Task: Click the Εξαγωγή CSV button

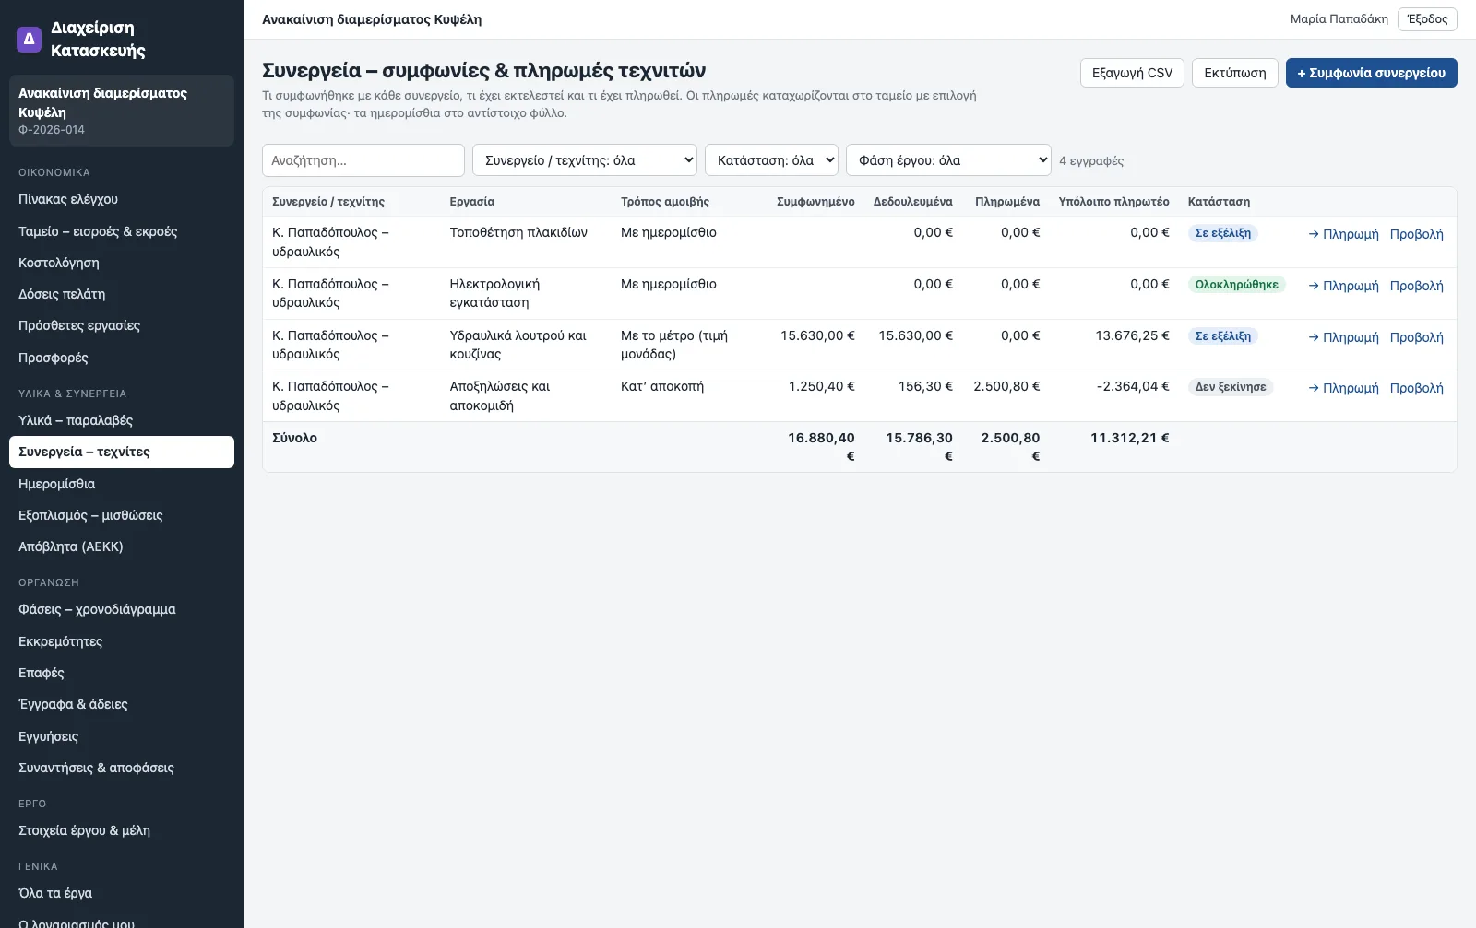Action: [x=1132, y=73]
